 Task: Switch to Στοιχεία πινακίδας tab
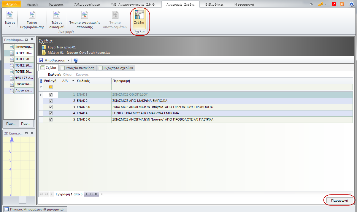(x=77, y=68)
